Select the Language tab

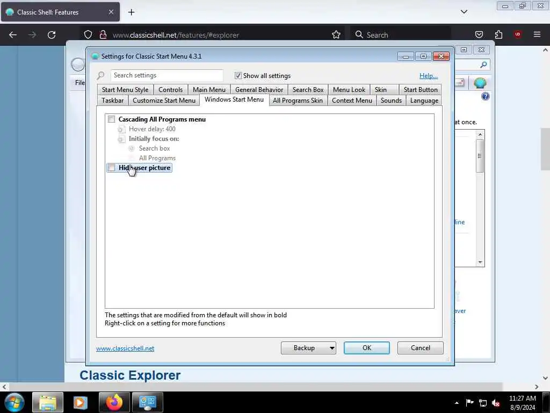pyautogui.click(x=424, y=101)
